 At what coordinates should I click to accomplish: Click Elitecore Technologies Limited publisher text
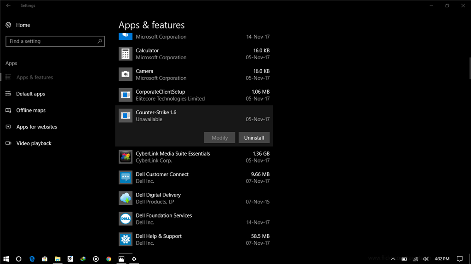tap(170, 99)
